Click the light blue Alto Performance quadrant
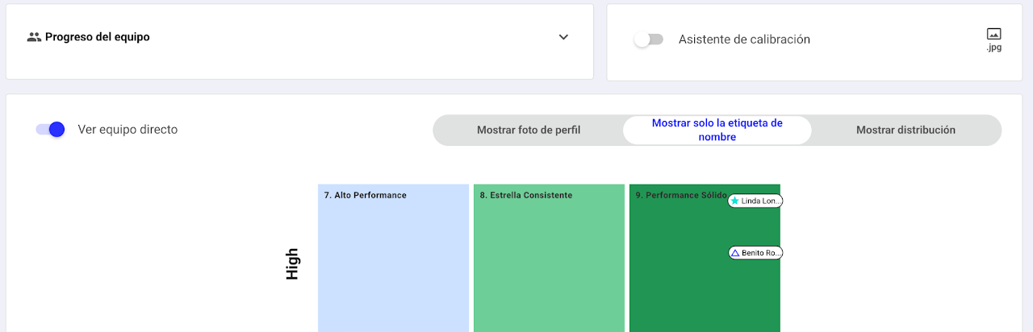 click(x=393, y=266)
